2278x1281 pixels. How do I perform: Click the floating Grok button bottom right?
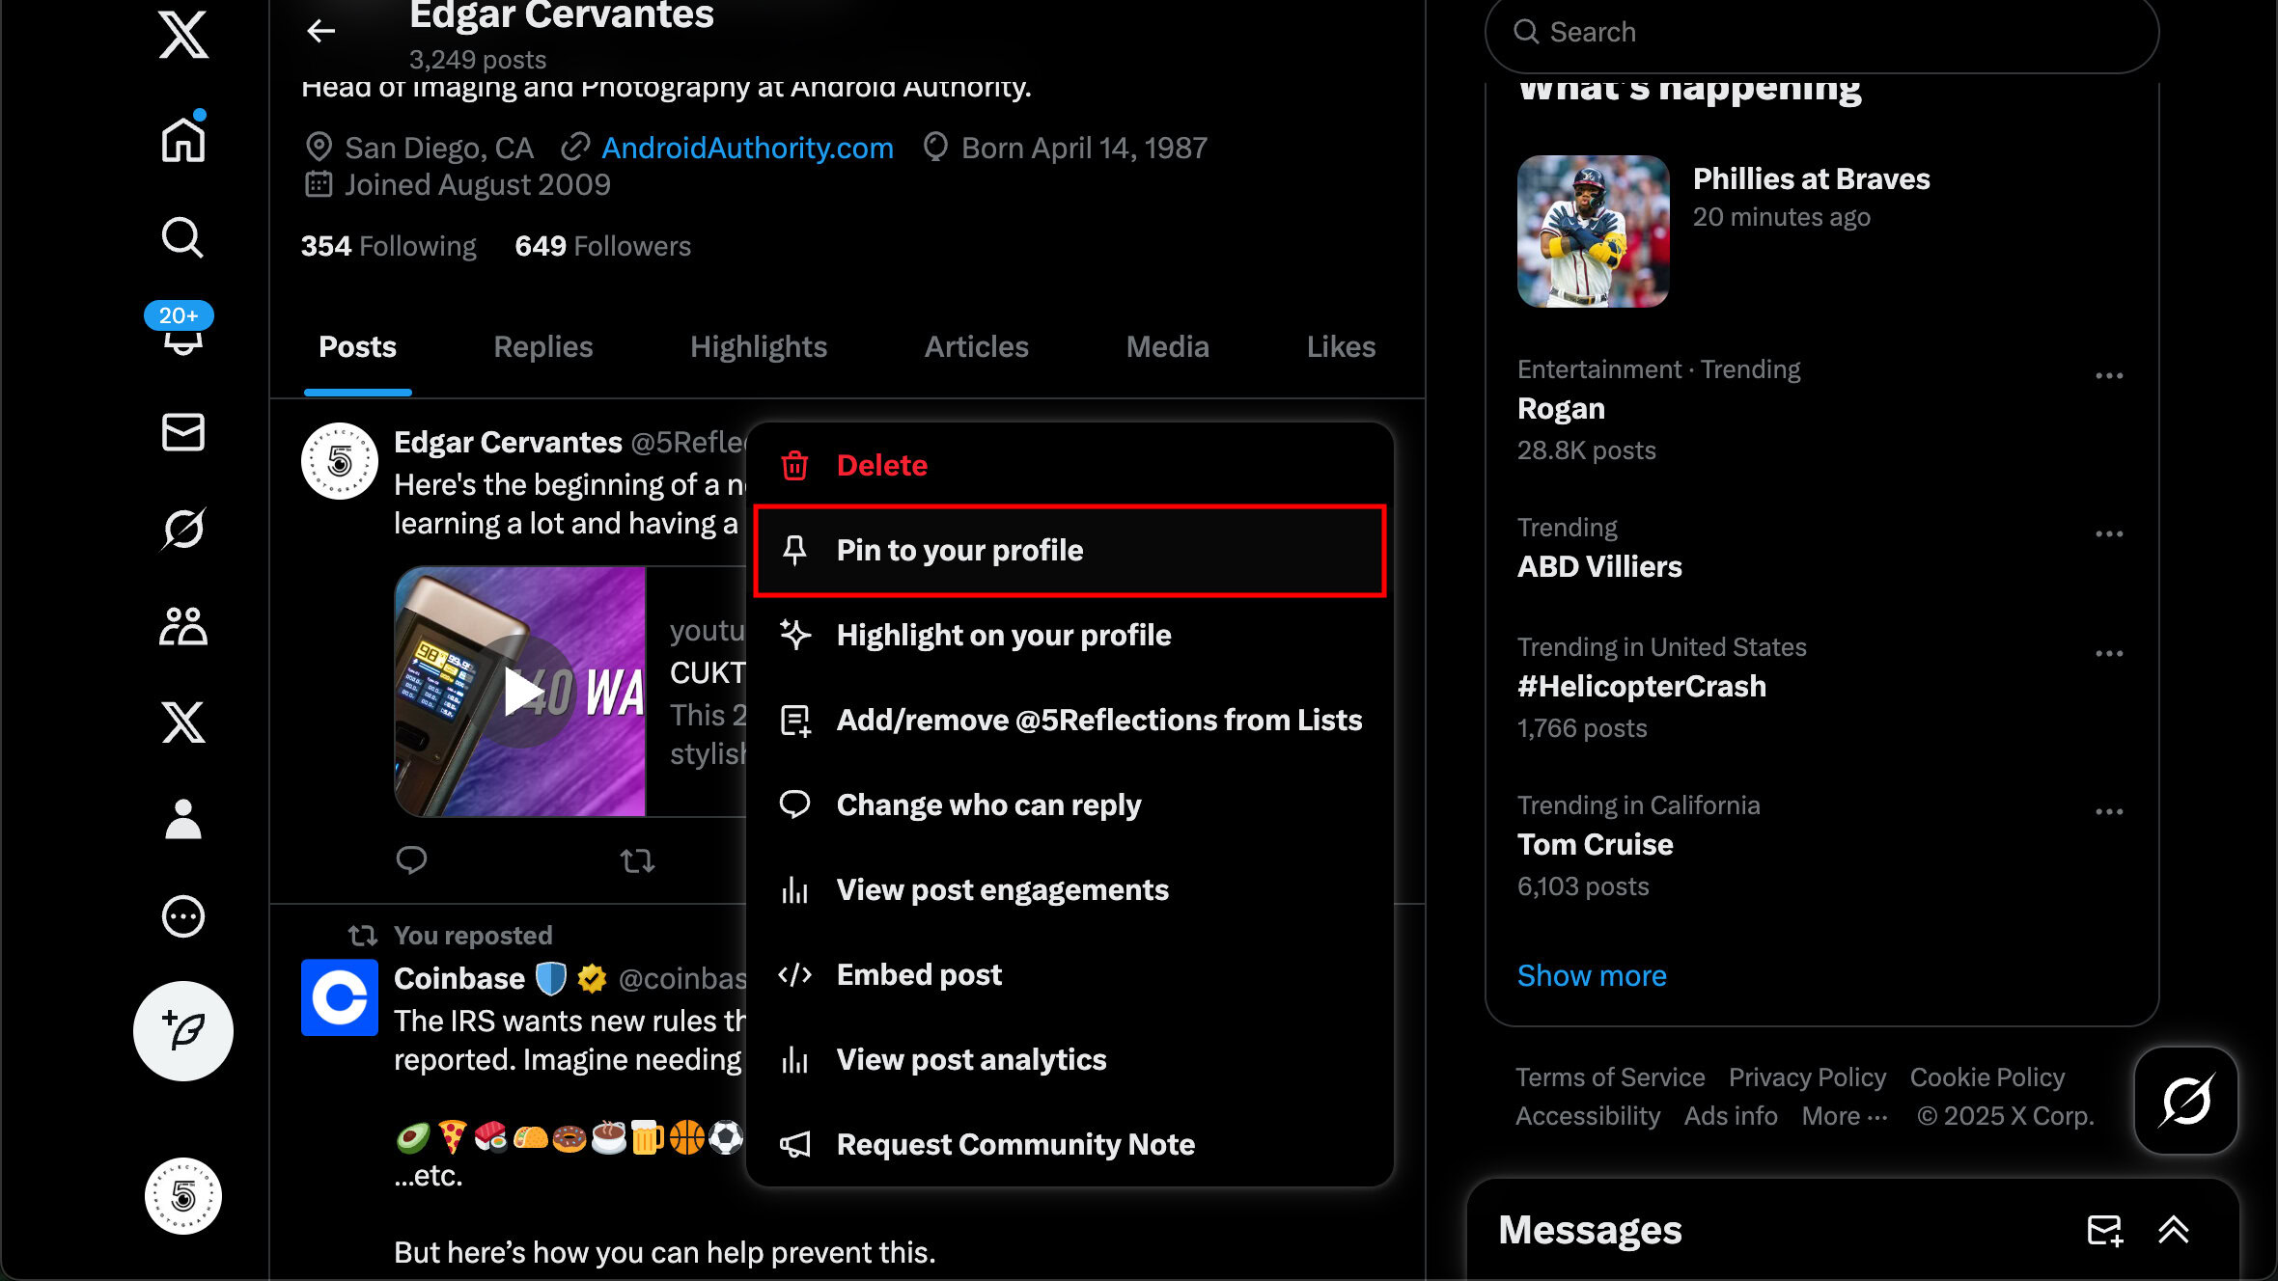click(2185, 1101)
